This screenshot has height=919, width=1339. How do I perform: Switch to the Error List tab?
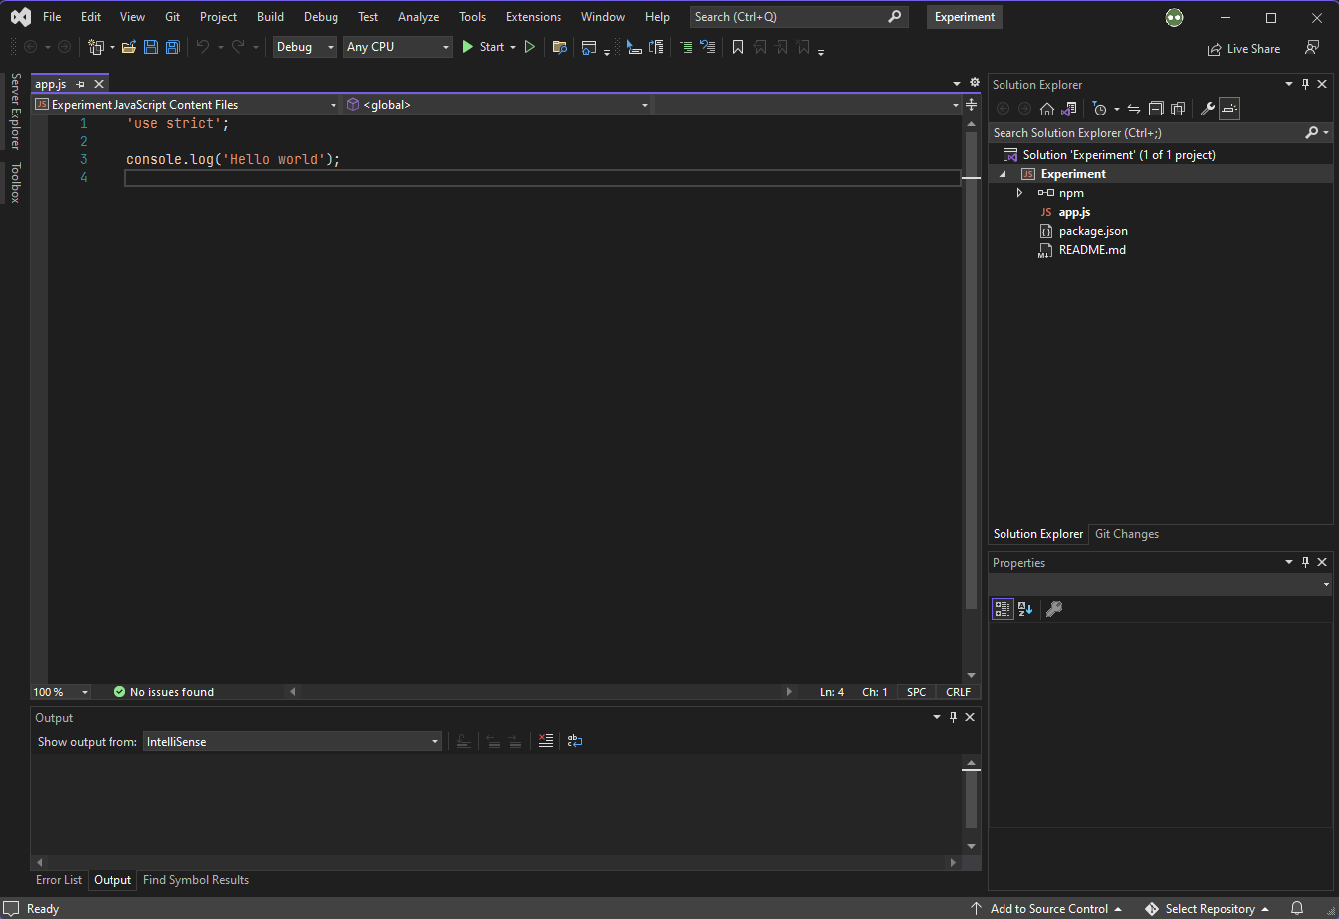59,880
